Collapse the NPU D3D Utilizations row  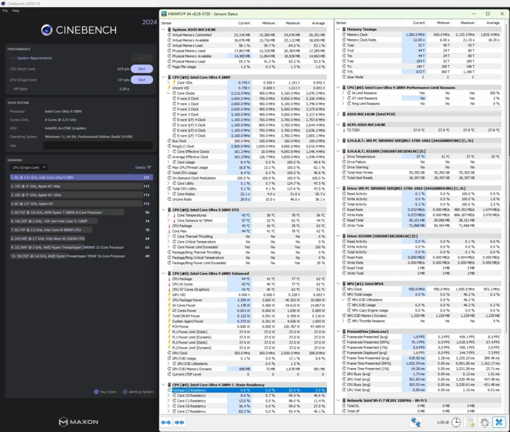(343, 299)
